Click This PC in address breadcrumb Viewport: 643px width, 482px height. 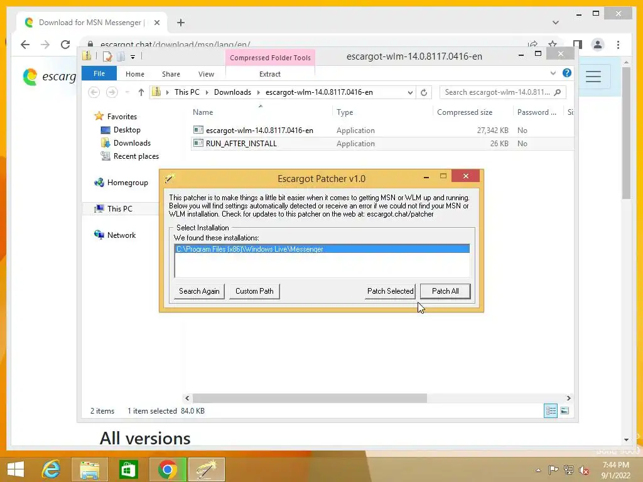point(187,92)
